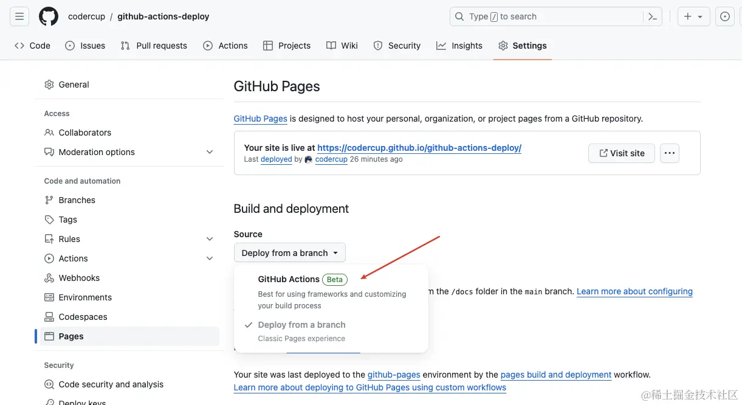Image resolution: width=742 pixels, height=405 pixels.
Task: Click the Tags icon in sidebar
Action: pyautogui.click(x=49, y=220)
